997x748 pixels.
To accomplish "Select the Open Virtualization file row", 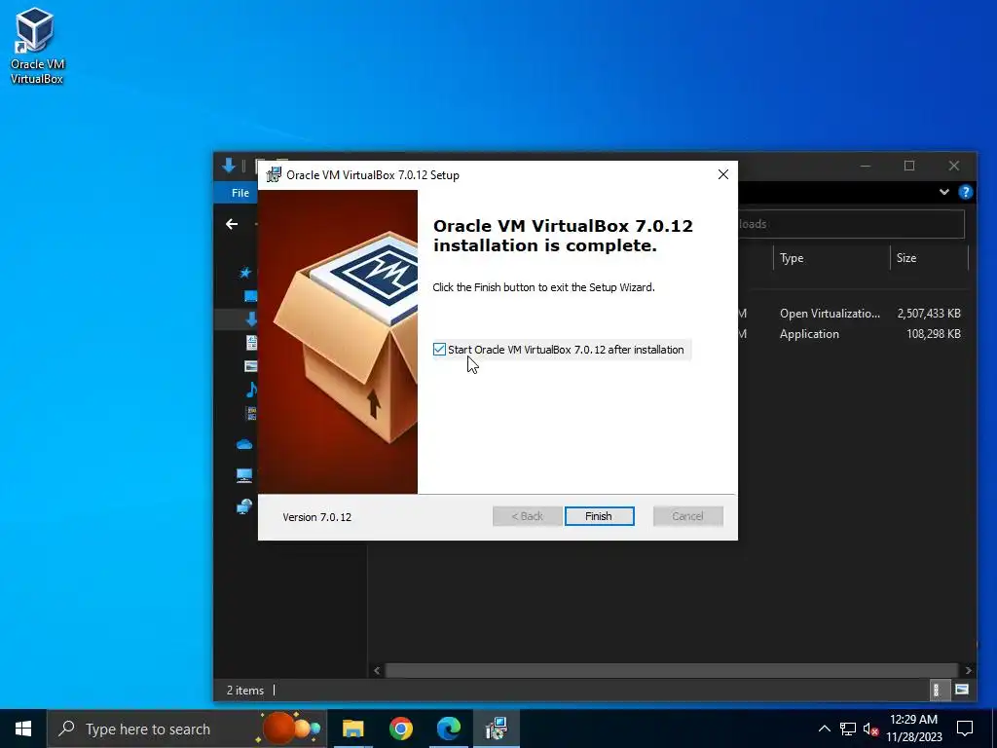I will click(852, 314).
